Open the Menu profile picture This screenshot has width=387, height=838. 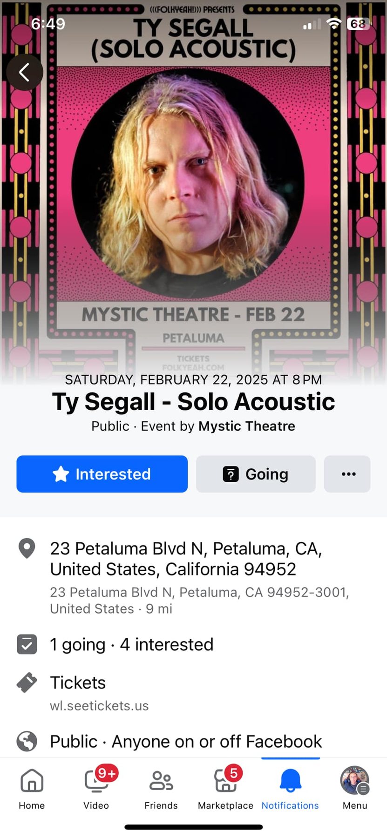pyautogui.click(x=355, y=780)
